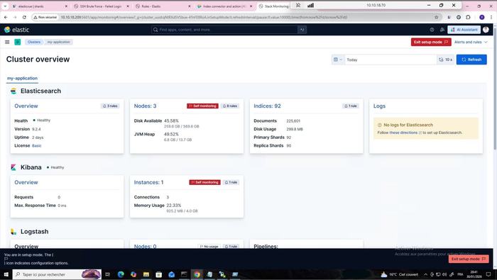
Task: Click the browser back arrow
Action: tap(6, 18)
